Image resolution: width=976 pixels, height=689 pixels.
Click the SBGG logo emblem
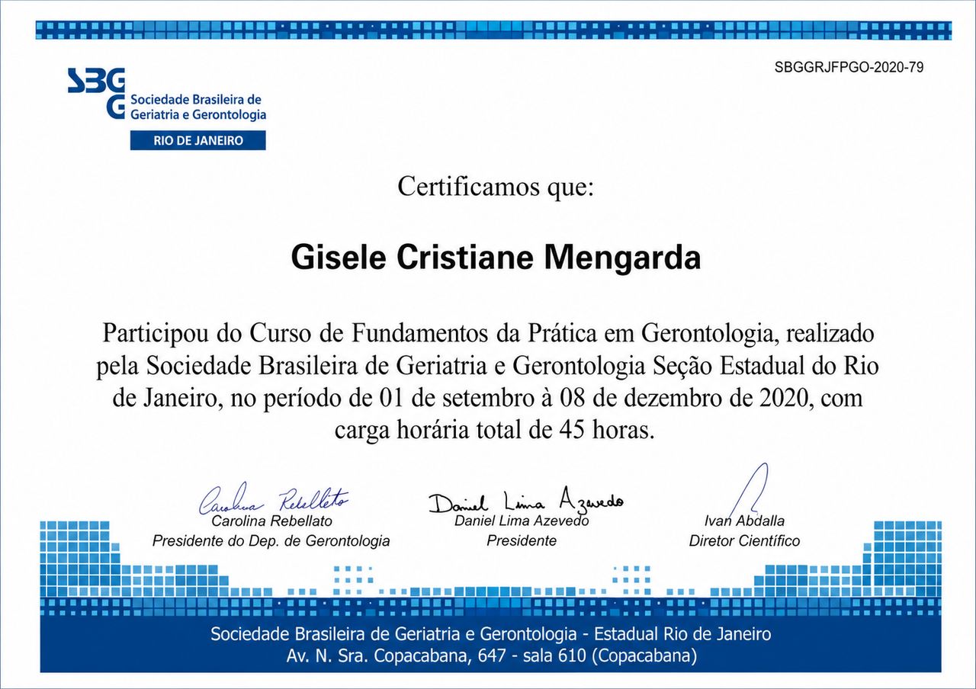pyautogui.click(x=96, y=93)
